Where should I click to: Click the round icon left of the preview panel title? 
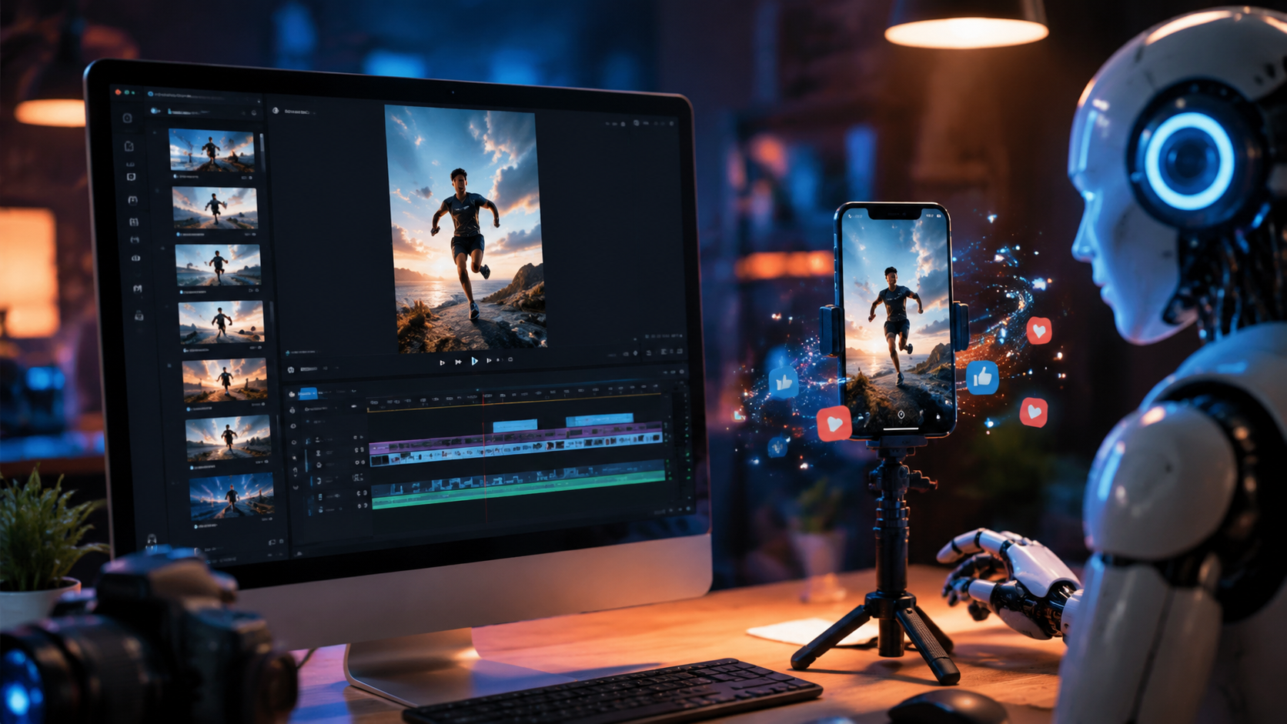[276, 111]
